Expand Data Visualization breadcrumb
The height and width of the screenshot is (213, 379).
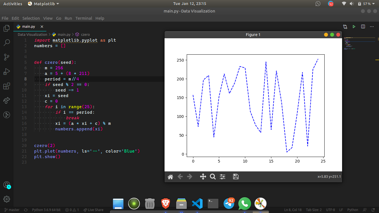(32, 35)
